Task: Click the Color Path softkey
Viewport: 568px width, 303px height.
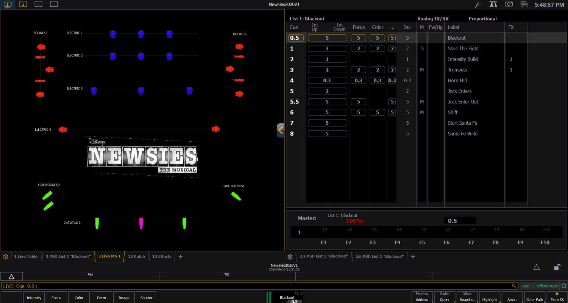Action: point(534,297)
